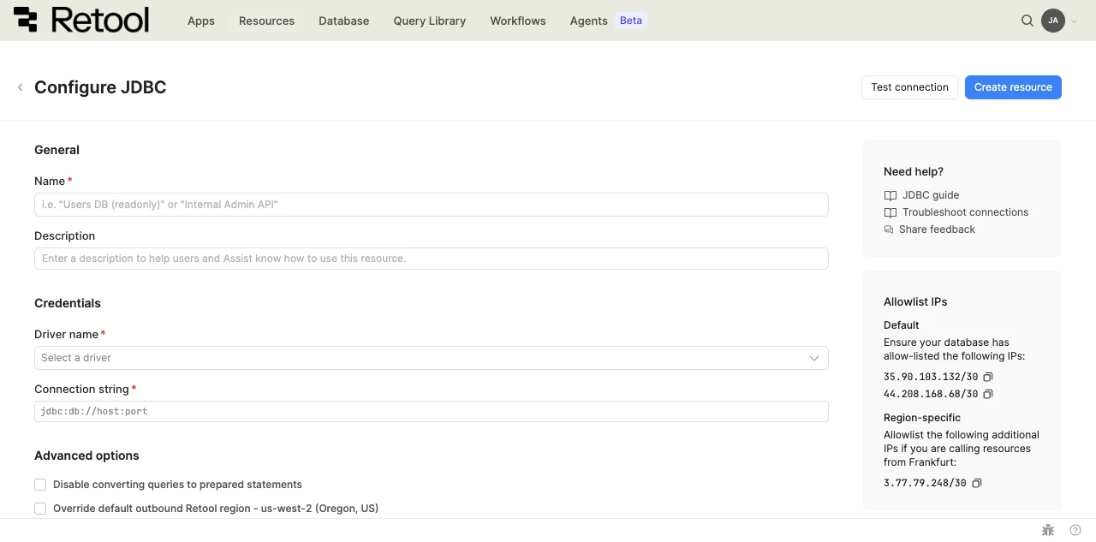Click Create resource
This screenshot has width=1096, height=542.
tap(1013, 87)
